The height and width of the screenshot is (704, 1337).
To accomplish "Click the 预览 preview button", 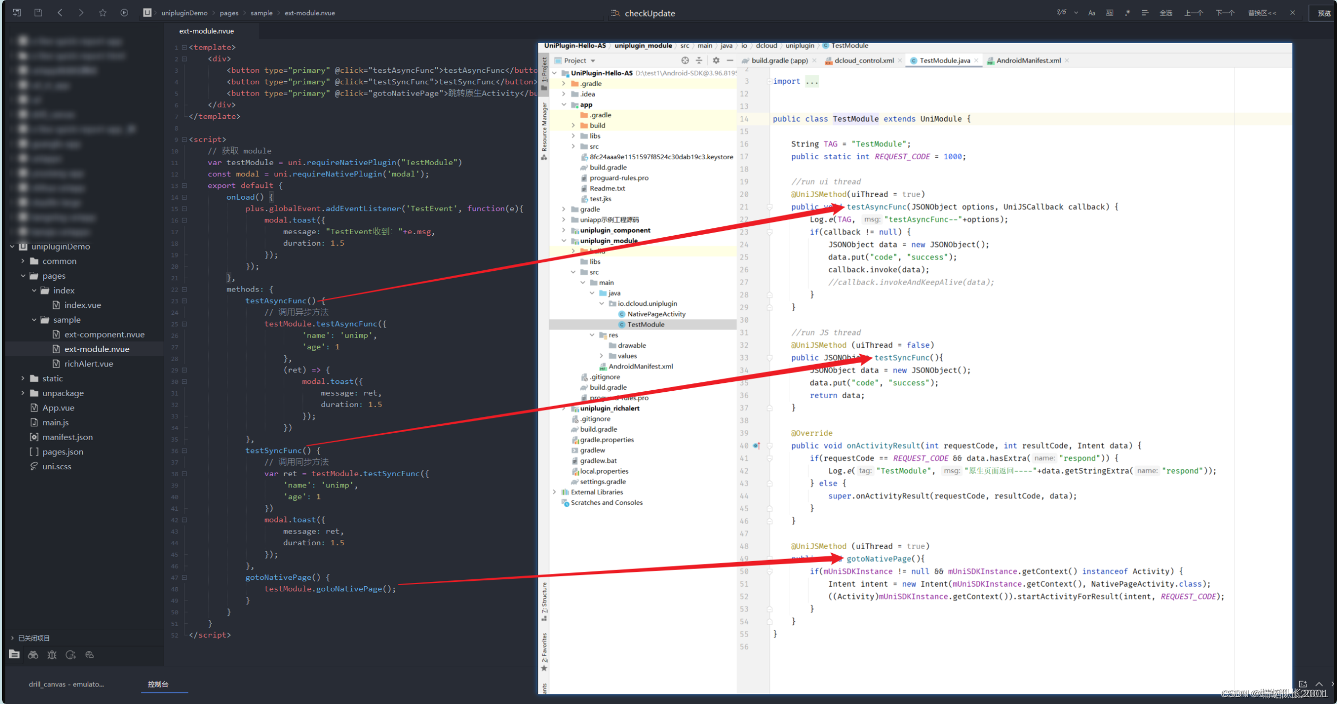I will click(1324, 13).
